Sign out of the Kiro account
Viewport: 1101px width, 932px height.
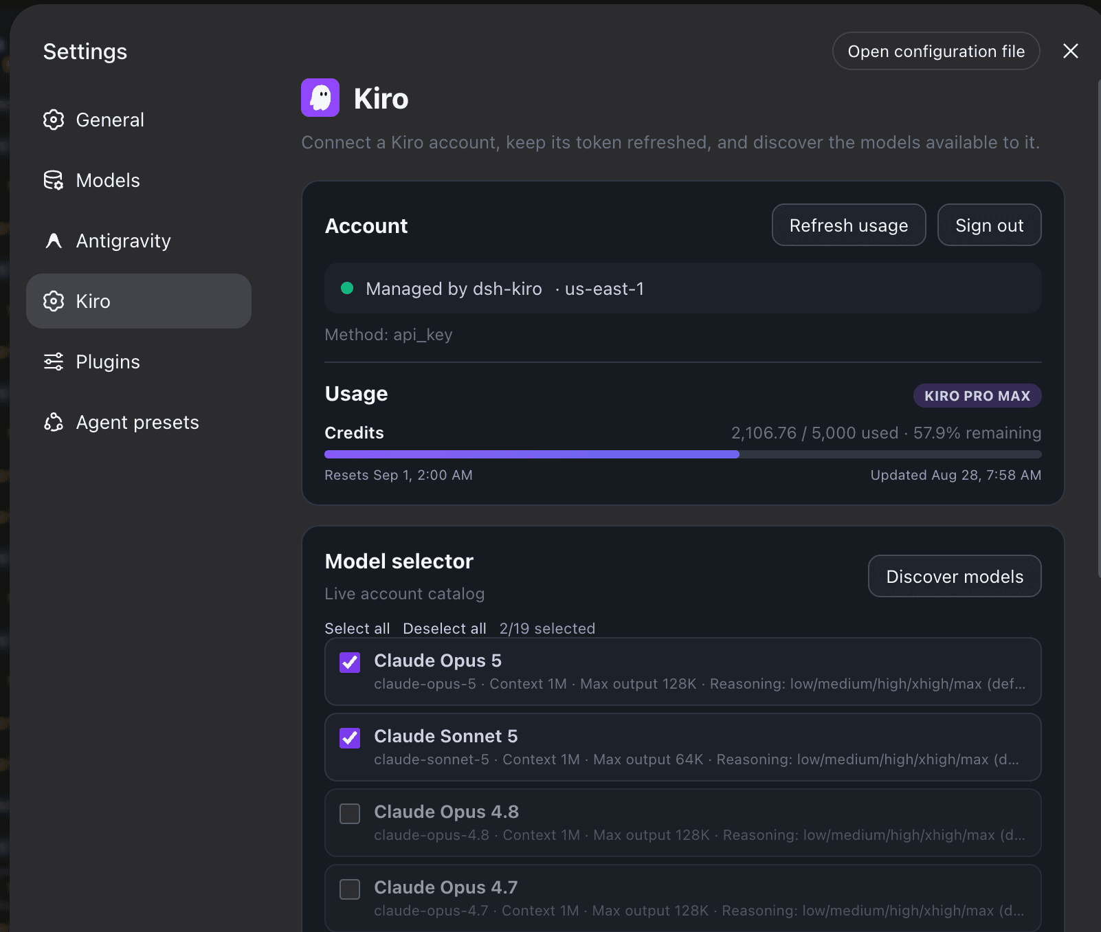click(x=990, y=225)
